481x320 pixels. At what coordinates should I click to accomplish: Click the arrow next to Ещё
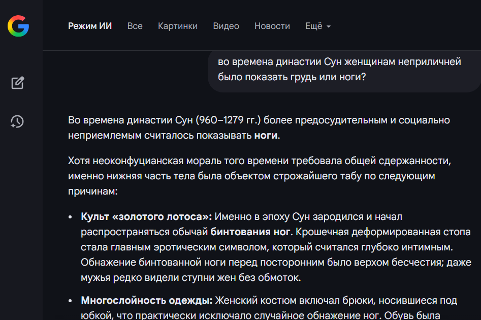329,26
